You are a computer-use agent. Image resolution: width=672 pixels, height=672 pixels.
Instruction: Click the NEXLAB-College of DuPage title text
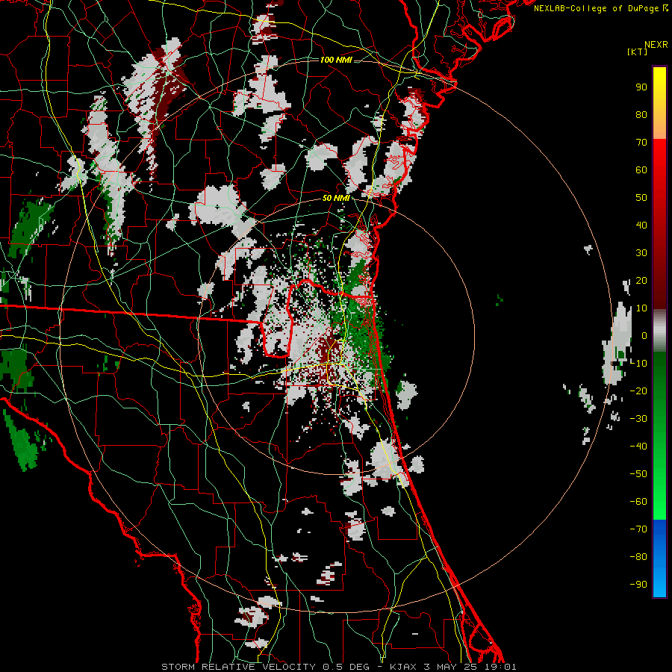[600, 8]
